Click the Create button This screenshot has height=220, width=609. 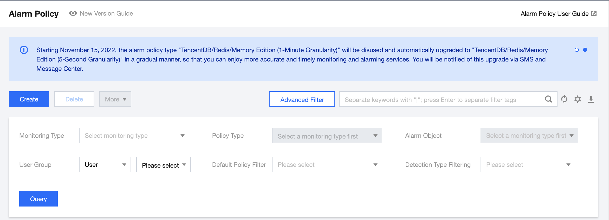click(x=29, y=99)
